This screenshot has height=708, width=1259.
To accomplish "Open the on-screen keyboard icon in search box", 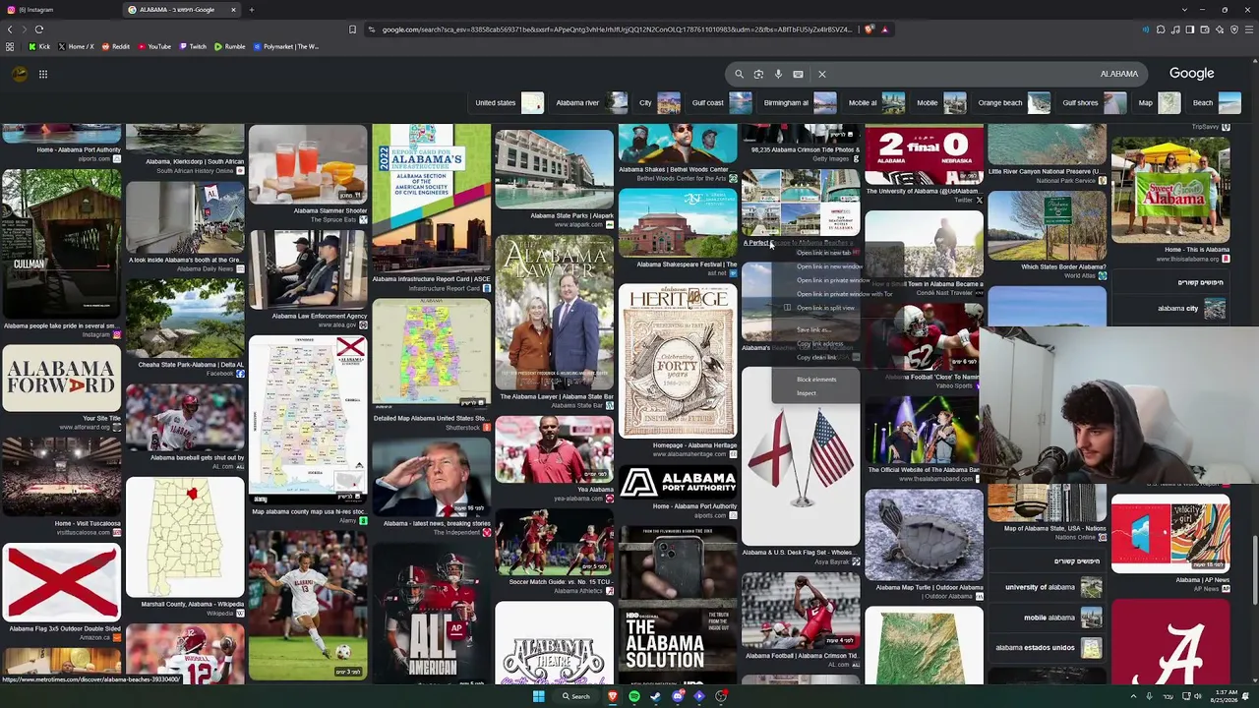I will (798, 74).
